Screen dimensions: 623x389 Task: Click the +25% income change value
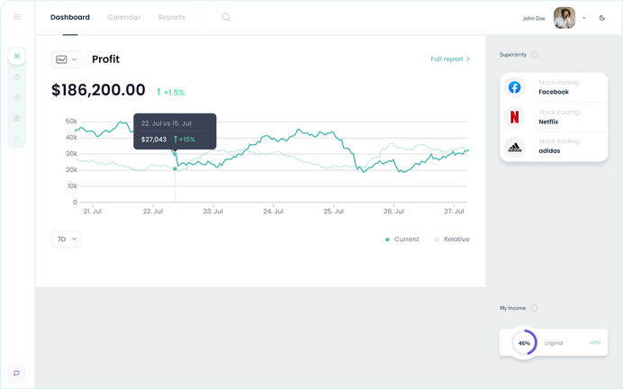[x=595, y=342]
